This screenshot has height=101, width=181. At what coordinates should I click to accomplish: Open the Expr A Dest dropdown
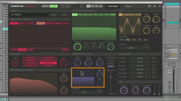(x=140, y=73)
